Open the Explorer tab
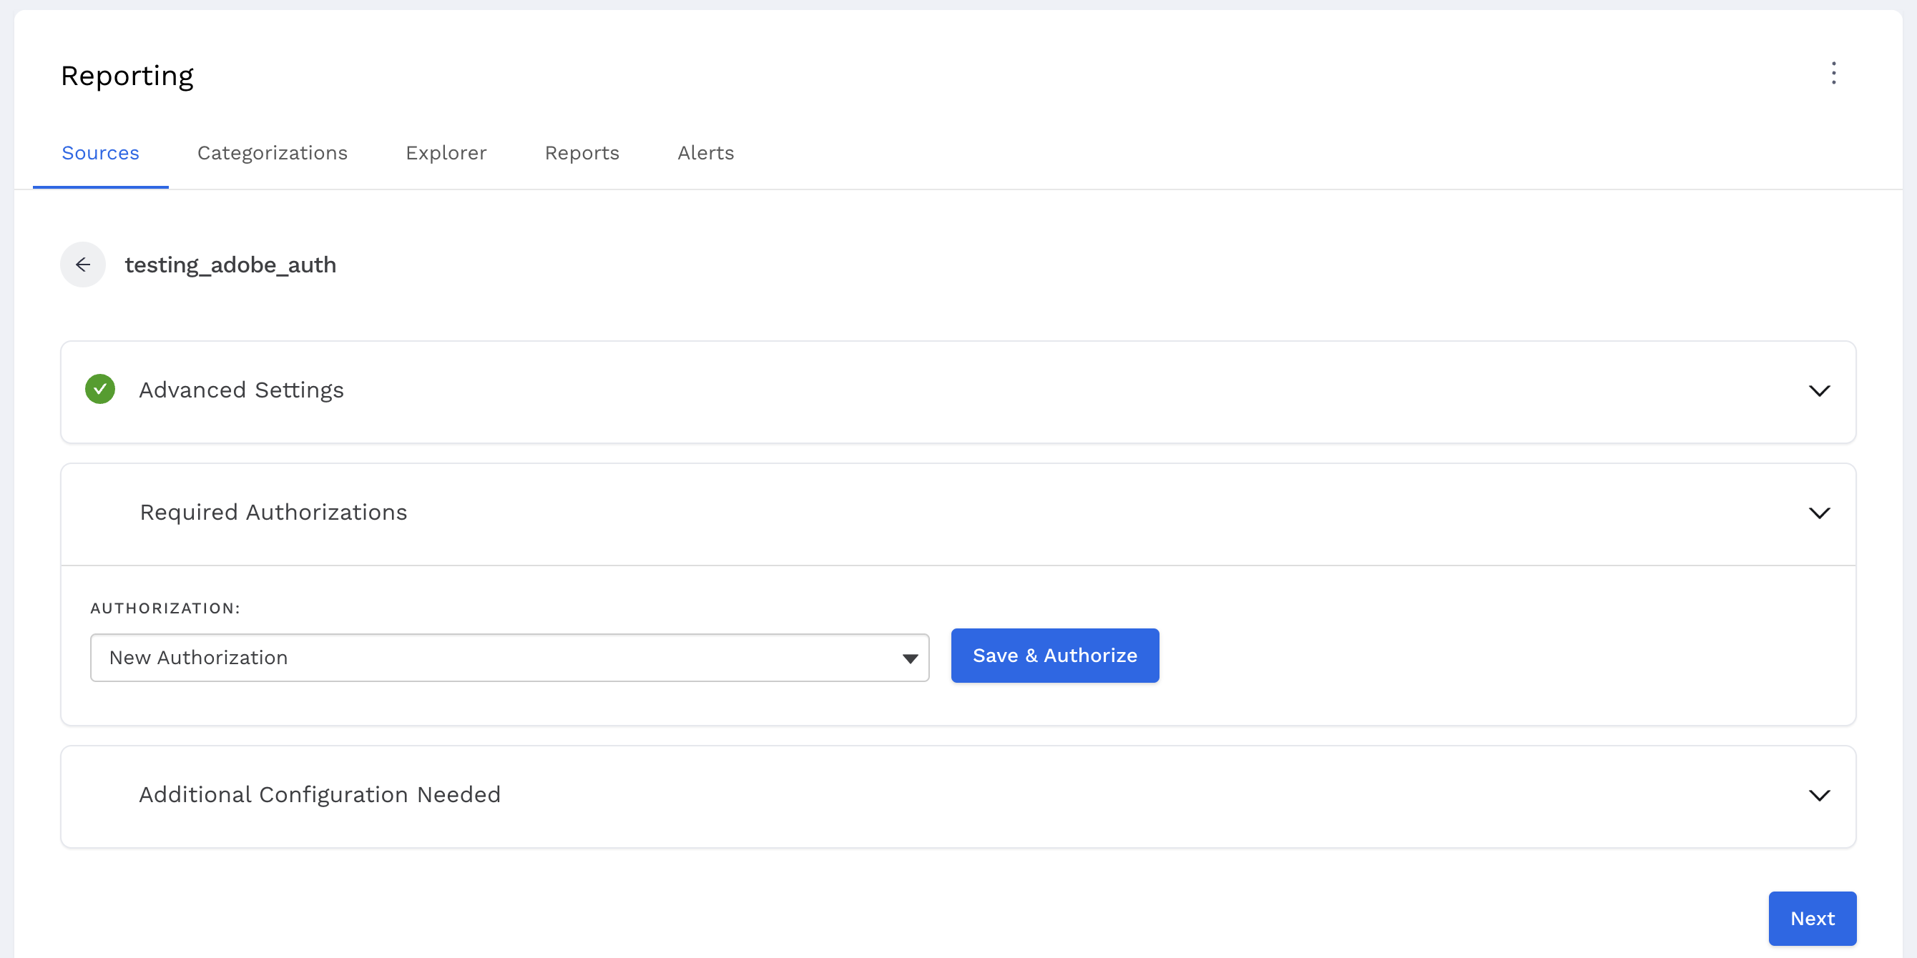 click(x=446, y=152)
